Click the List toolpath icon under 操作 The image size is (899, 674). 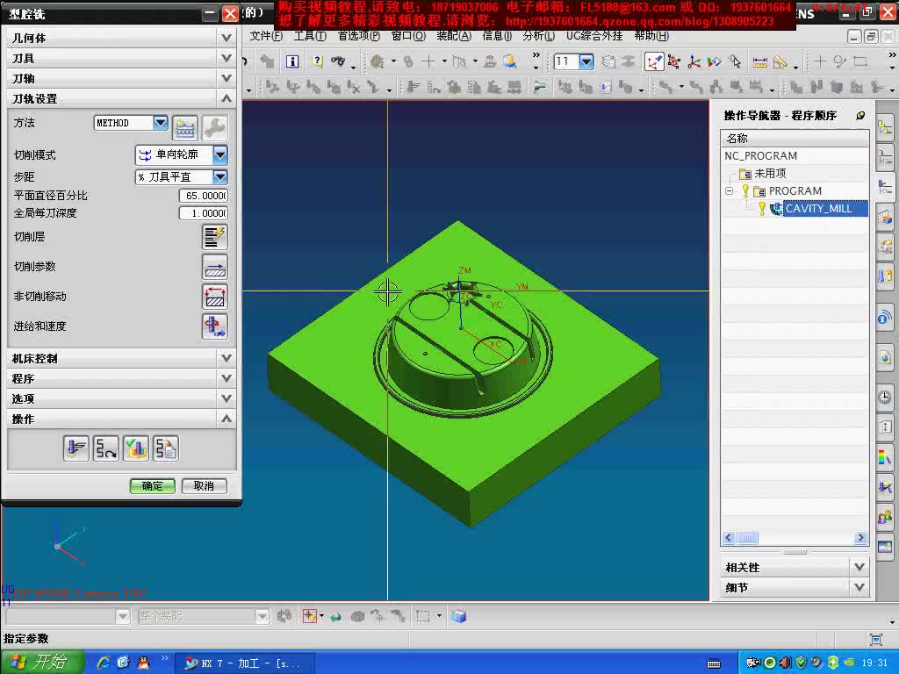click(x=166, y=448)
